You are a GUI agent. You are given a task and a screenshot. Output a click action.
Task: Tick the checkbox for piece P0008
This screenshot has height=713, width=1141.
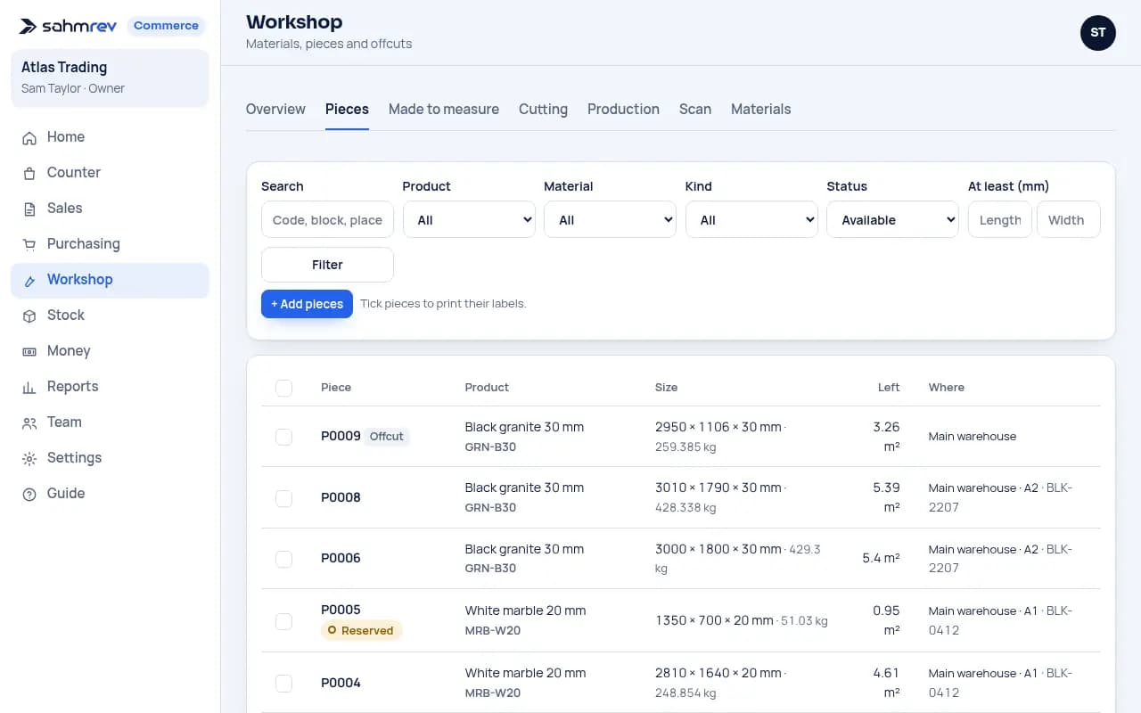[x=283, y=498]
